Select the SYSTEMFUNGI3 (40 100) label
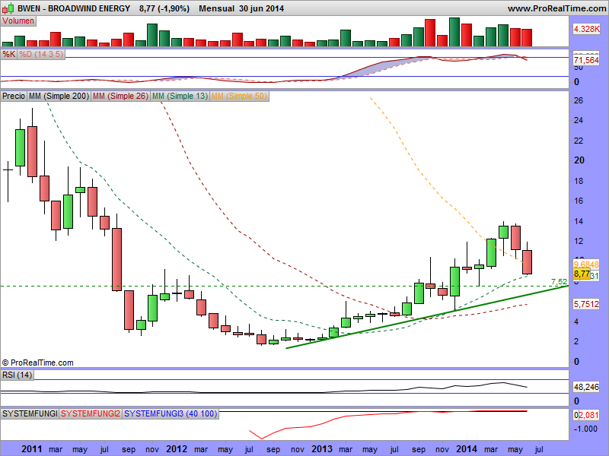The width and height of the screenshot is (609, 456). [x=171, y=413]
